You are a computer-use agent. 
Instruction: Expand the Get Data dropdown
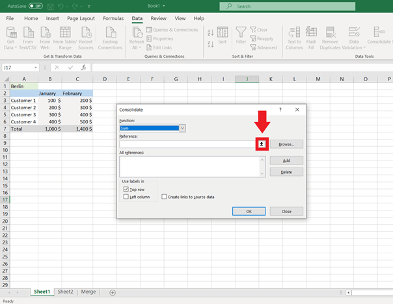coord(9,47)
